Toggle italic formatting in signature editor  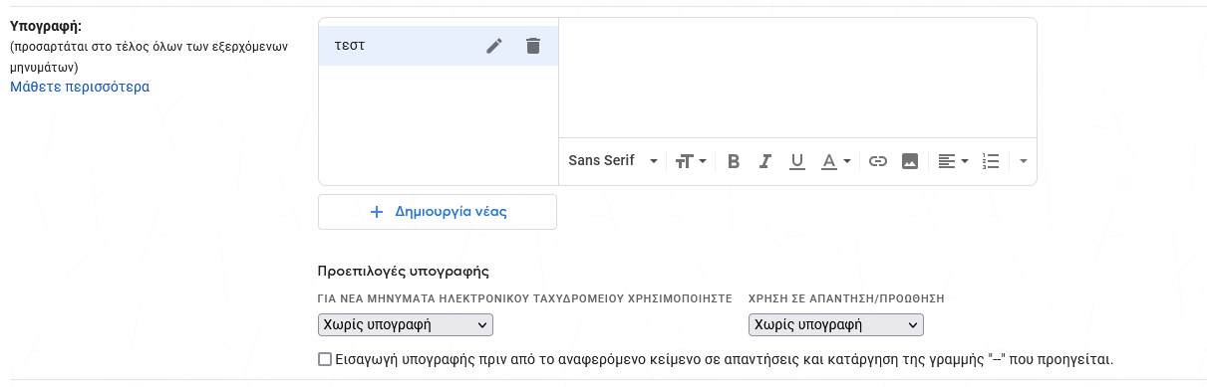(x=765, y=161)
